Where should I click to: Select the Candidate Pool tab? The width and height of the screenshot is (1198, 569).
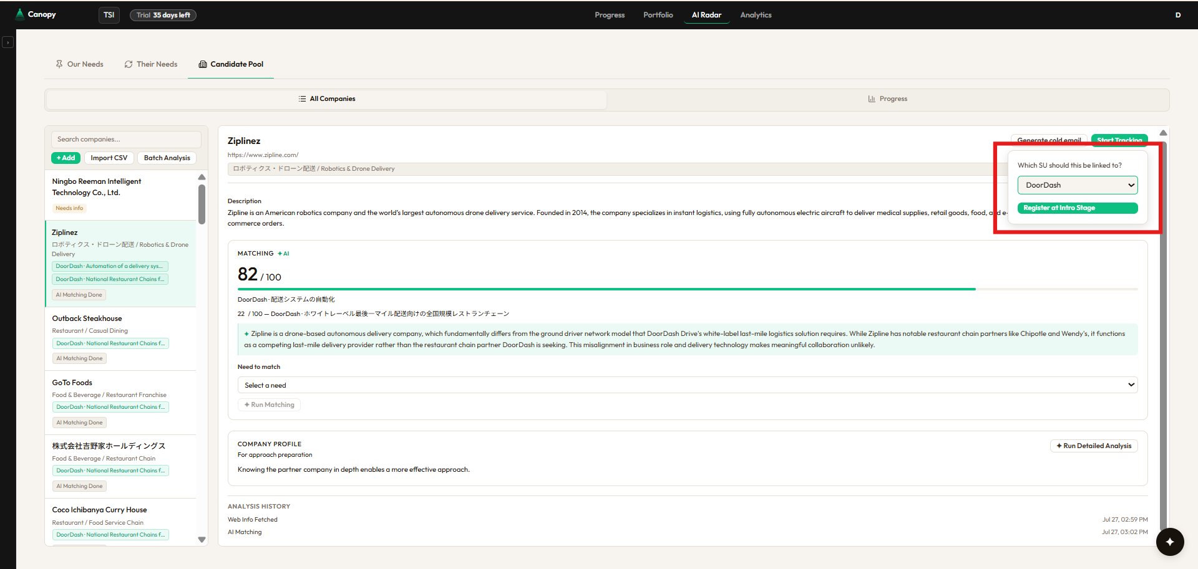pos(231,64)
